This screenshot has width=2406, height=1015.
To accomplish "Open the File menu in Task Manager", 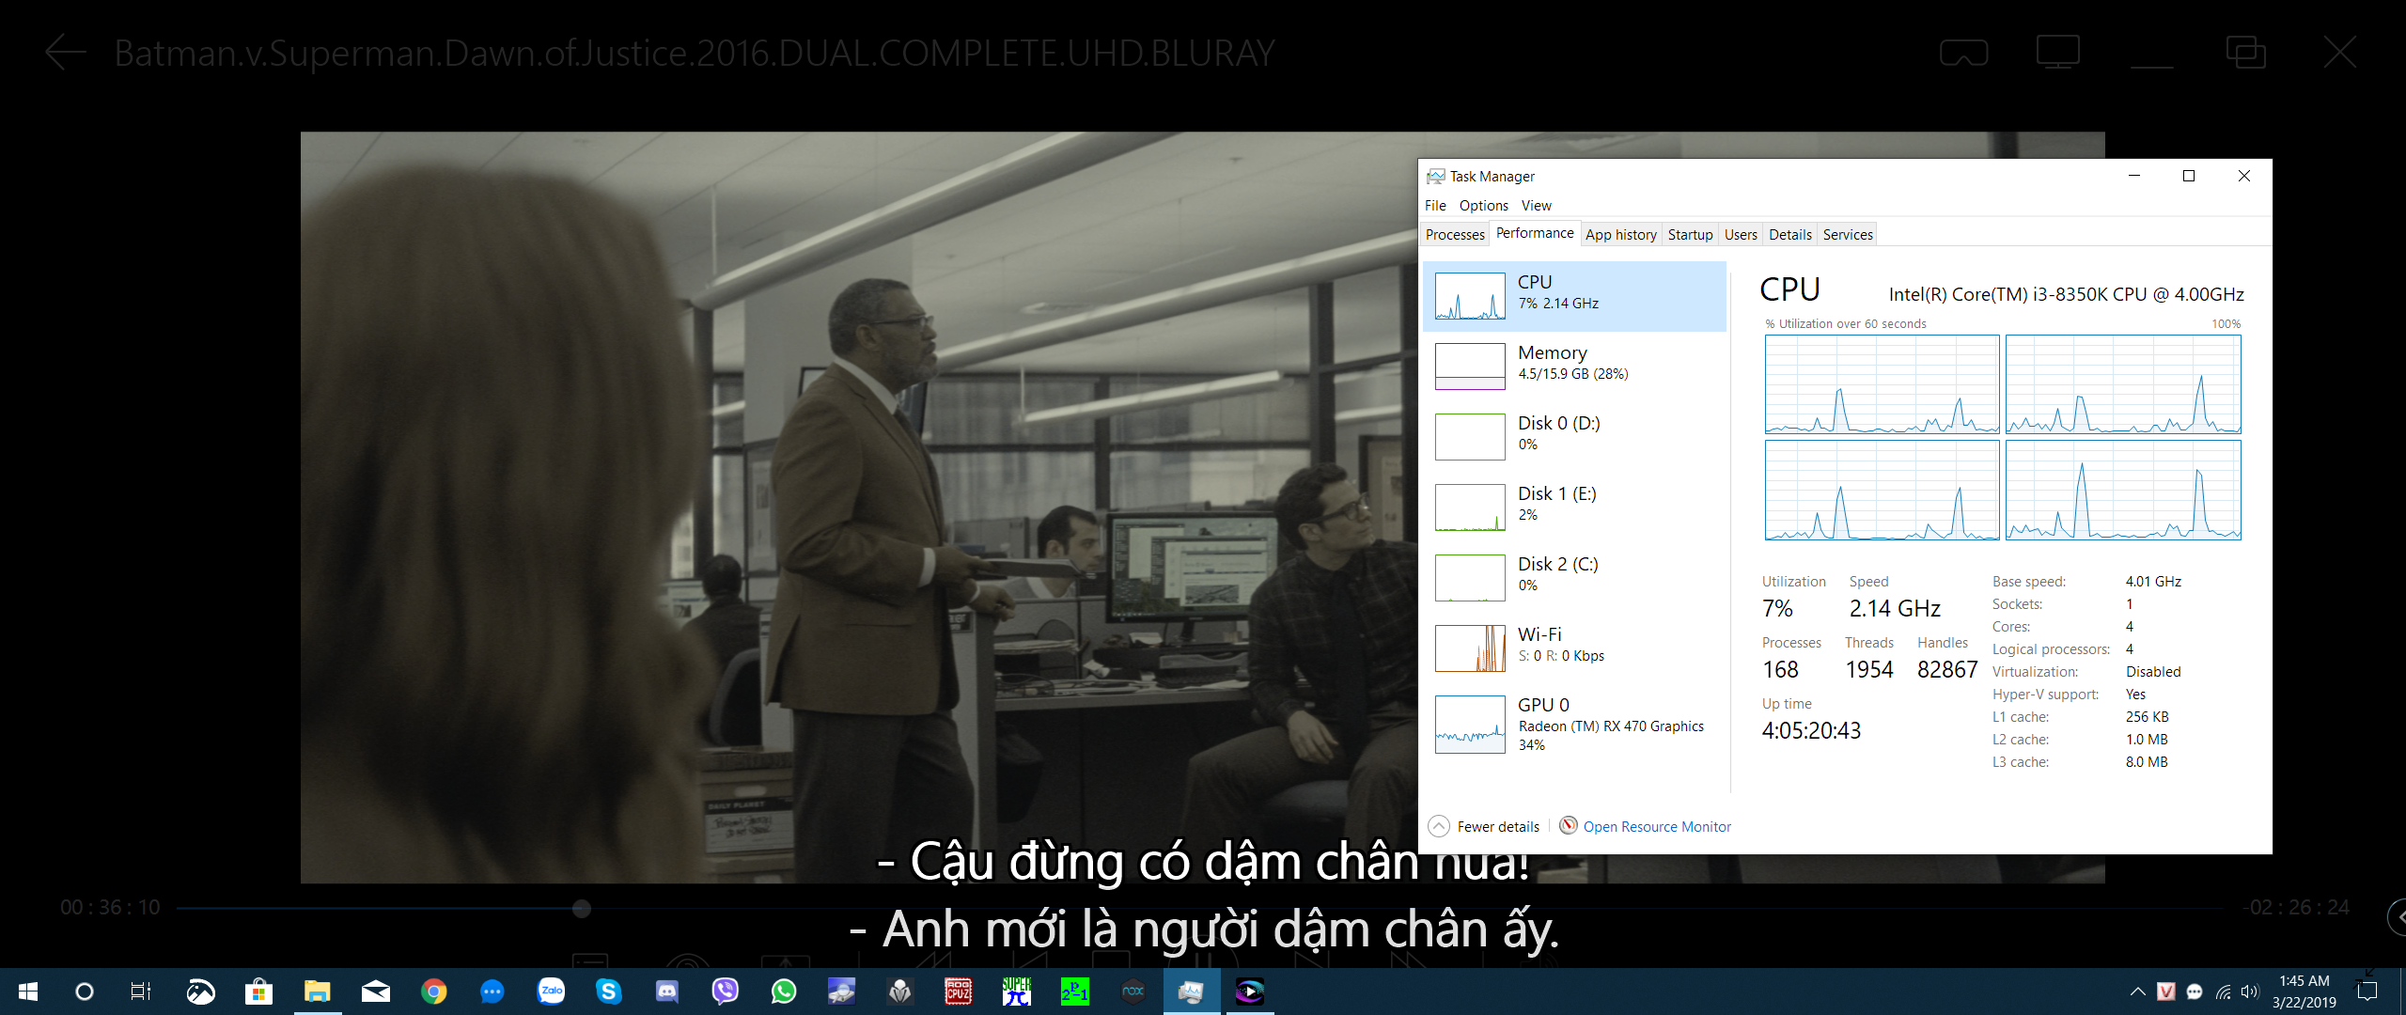I will (1435, 206).
